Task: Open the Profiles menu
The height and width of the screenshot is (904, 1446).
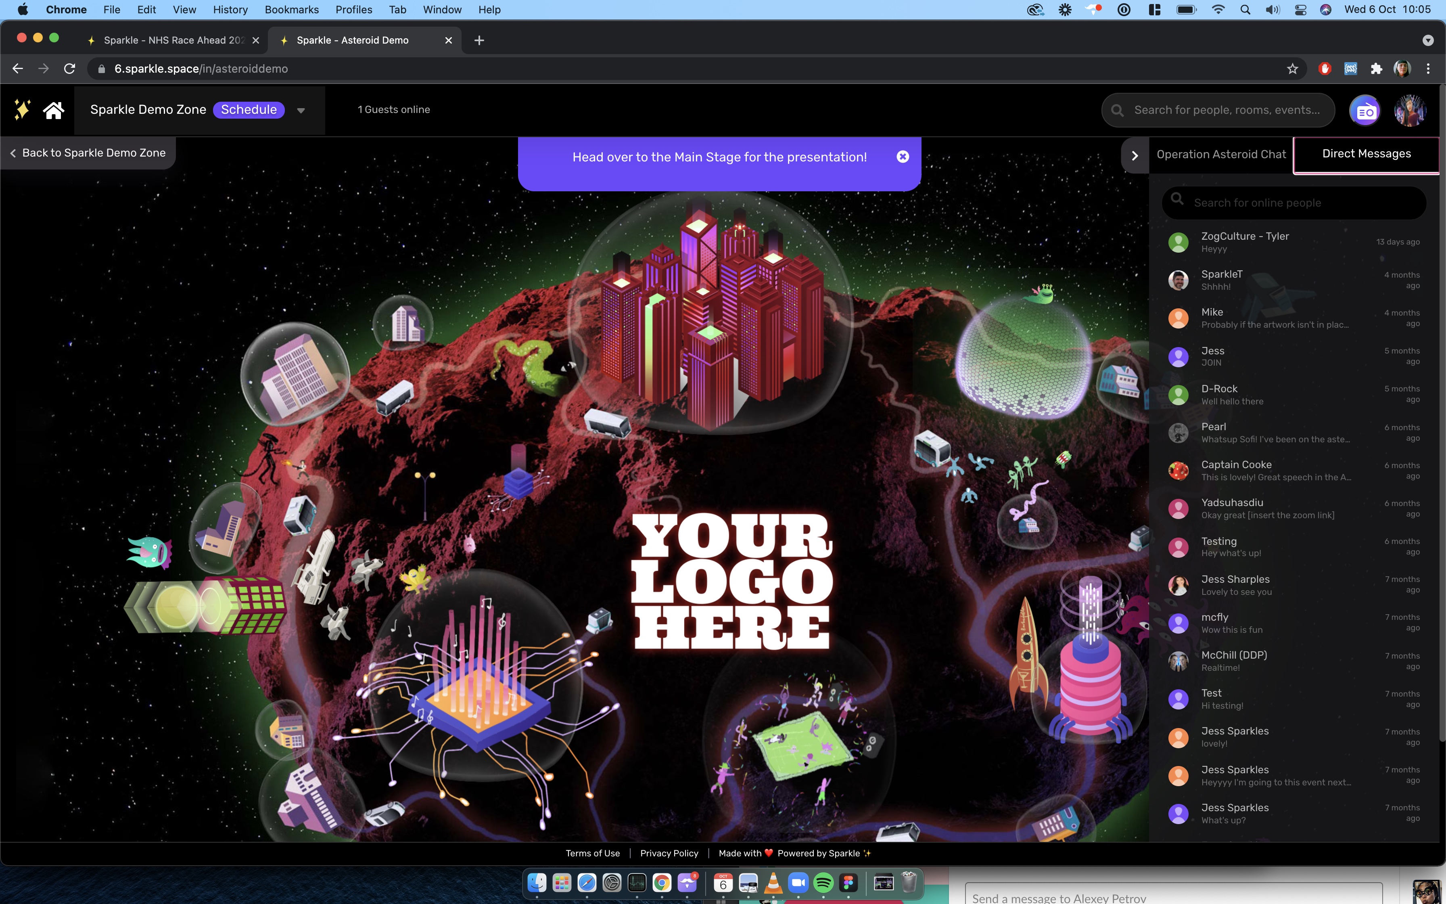Action: (x=354, y=10)
